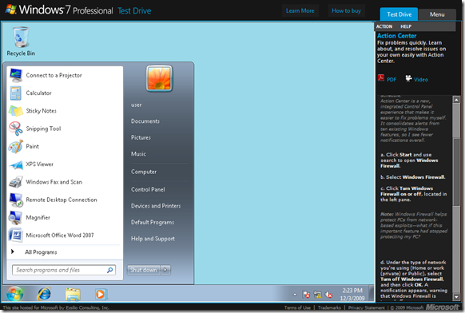Open Devices and Printers

(x=156, y=206)
